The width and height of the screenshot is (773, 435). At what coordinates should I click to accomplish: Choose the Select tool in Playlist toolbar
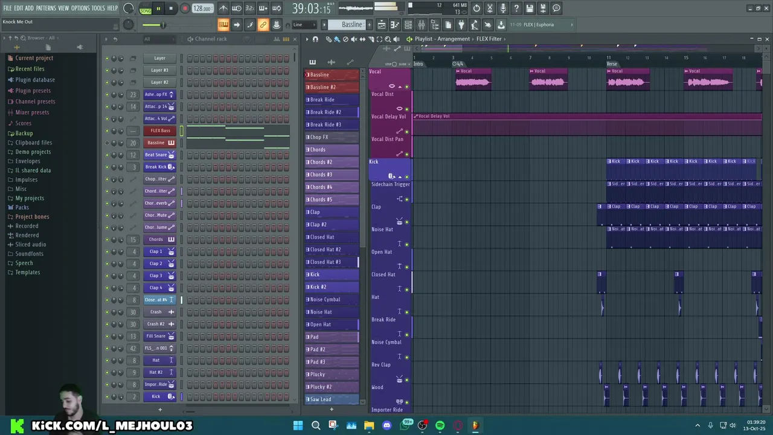click(x=379, y=39)
